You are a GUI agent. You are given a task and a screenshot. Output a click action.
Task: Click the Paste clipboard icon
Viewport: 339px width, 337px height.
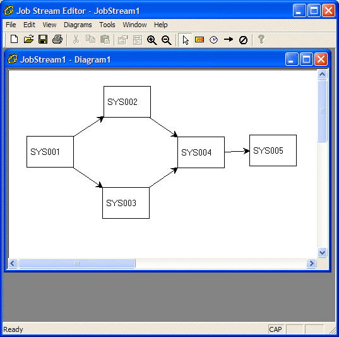click(x=105, y=40)
